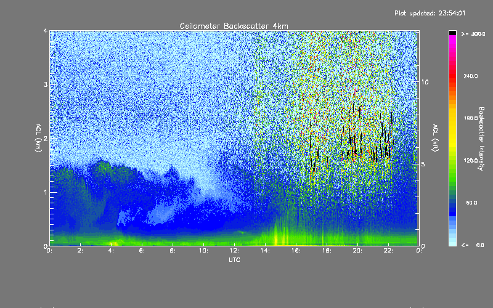Click the '22:' UTC tick label
Screen dimensions: 493x308
click(389, 251)
